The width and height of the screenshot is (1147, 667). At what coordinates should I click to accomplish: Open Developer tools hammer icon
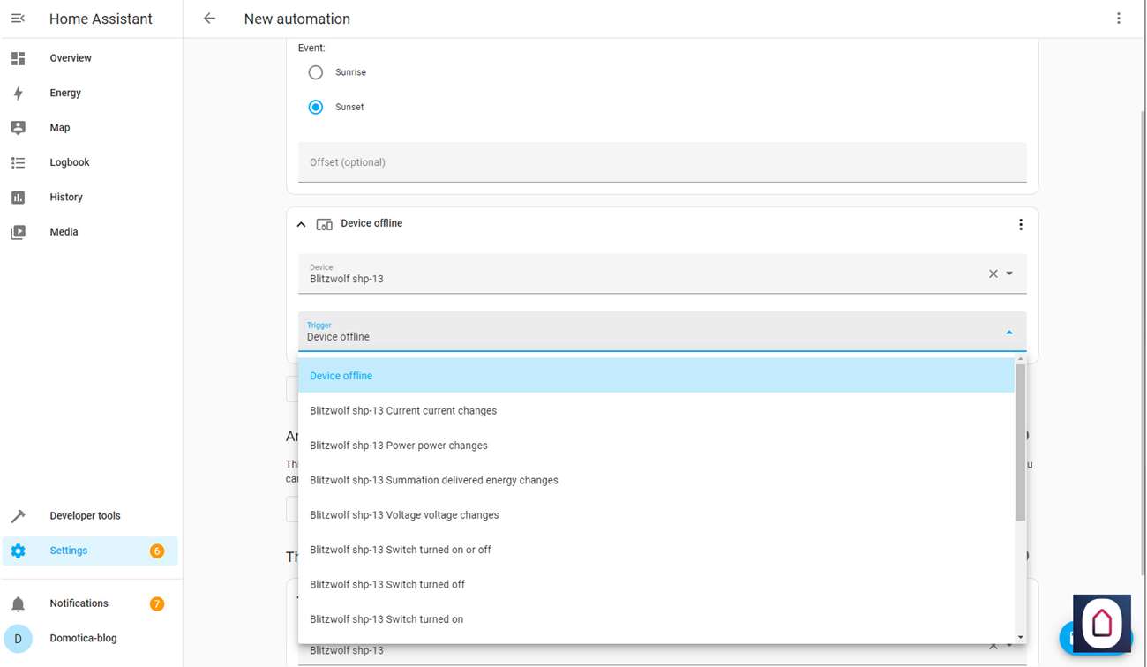point(18,516)
